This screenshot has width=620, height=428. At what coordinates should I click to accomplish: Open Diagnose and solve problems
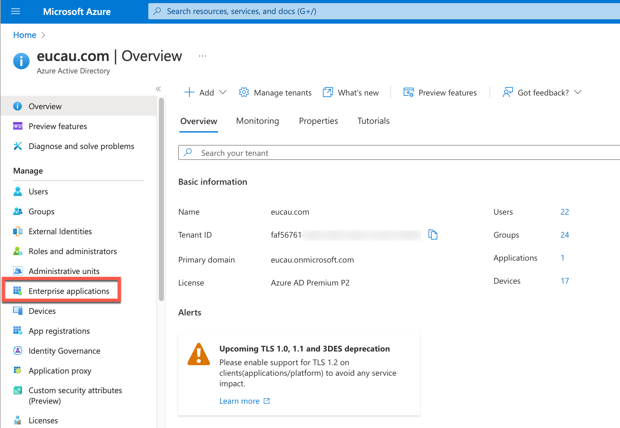[x=81, y=146]
